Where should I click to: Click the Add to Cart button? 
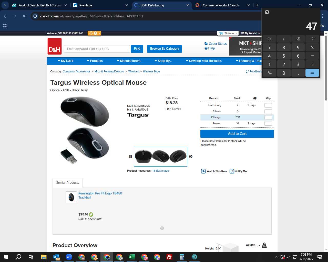(x=237, y=134)
